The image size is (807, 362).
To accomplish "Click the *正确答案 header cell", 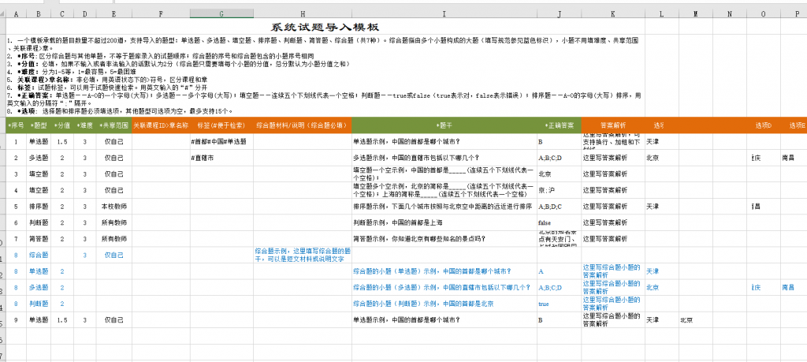I will [559, 125].
